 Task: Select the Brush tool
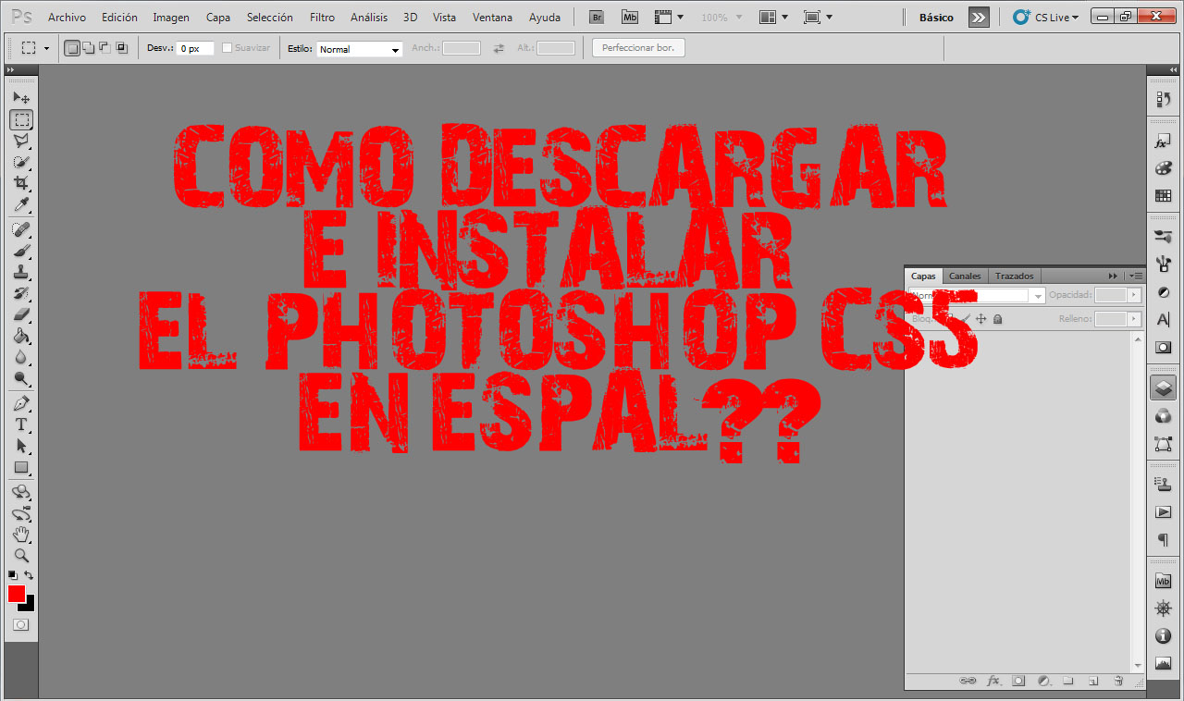click(x=21, y=251)
